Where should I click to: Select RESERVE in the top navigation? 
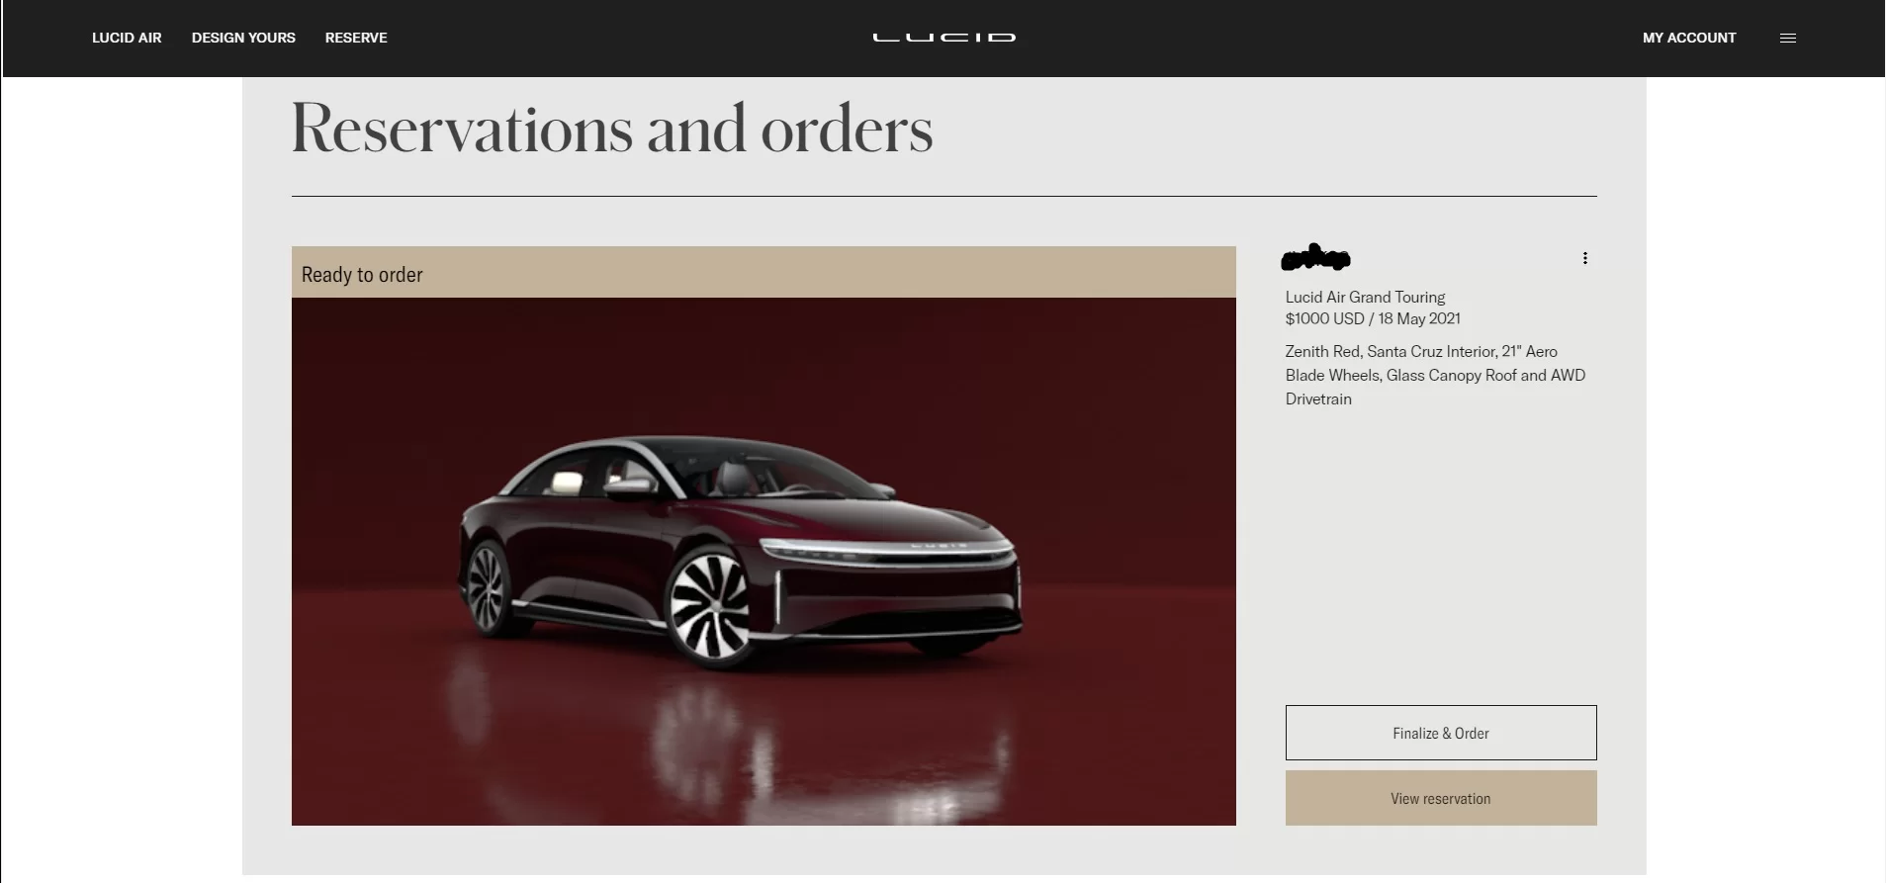(356, 38)
